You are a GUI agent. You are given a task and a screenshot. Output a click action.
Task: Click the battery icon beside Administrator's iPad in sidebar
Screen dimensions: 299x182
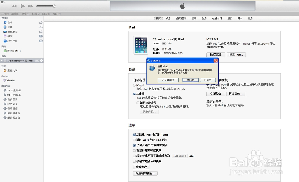point(37,60)
